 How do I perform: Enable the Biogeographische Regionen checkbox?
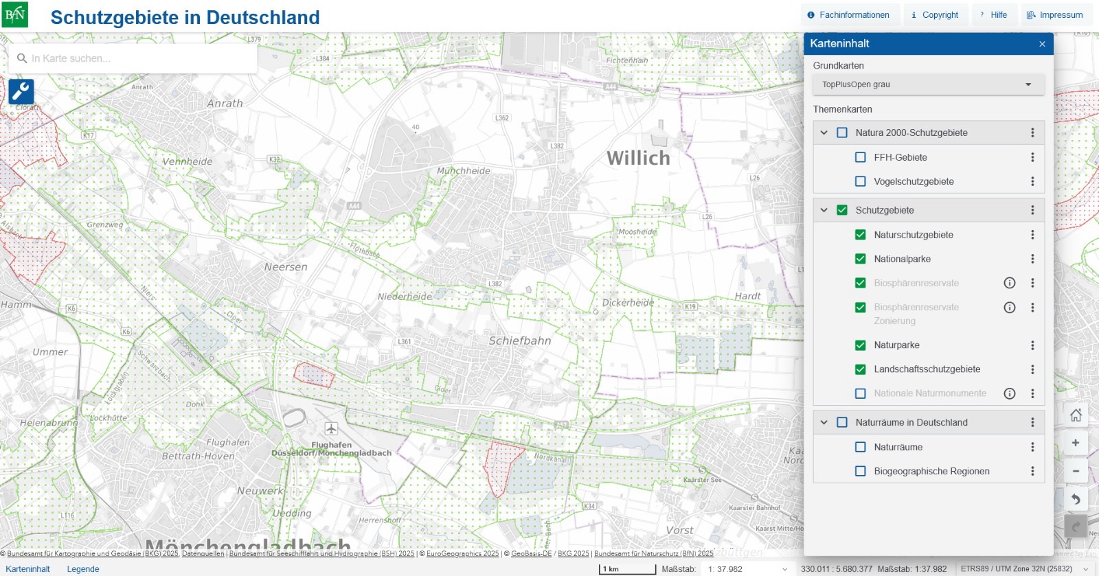tap(860, 471)
